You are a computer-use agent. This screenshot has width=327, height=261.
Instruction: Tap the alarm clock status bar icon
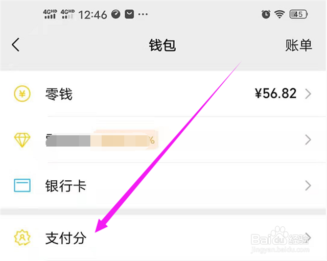coord(266,14)
